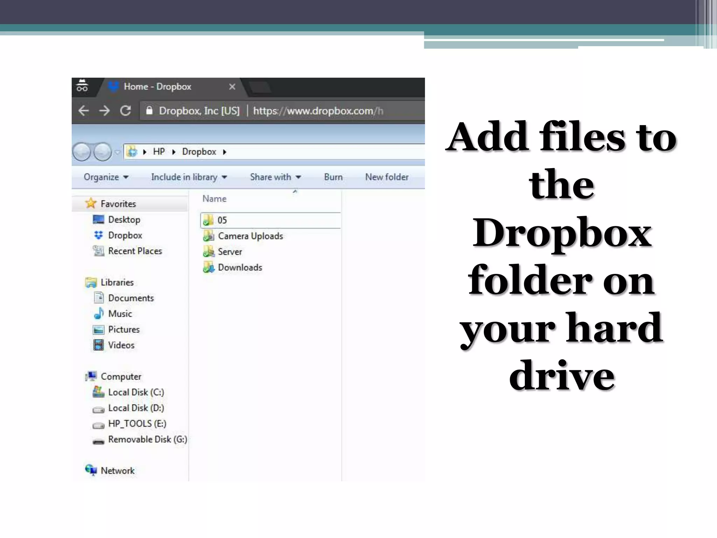The image size is (717, 538).
Task: Click Explorer forward navigation button
Action: pos(103,152)
